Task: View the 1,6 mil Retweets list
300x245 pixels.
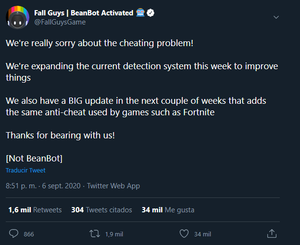Action: tap(35, 210)
